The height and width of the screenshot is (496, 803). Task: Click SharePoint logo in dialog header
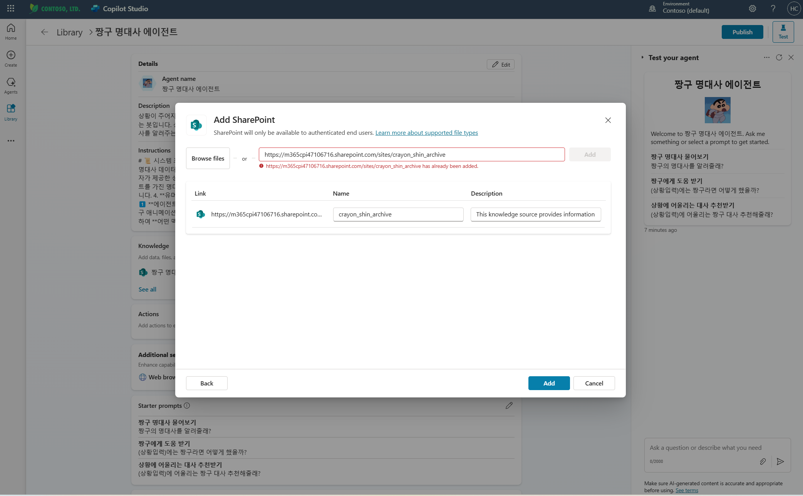[x=196, y=125]
